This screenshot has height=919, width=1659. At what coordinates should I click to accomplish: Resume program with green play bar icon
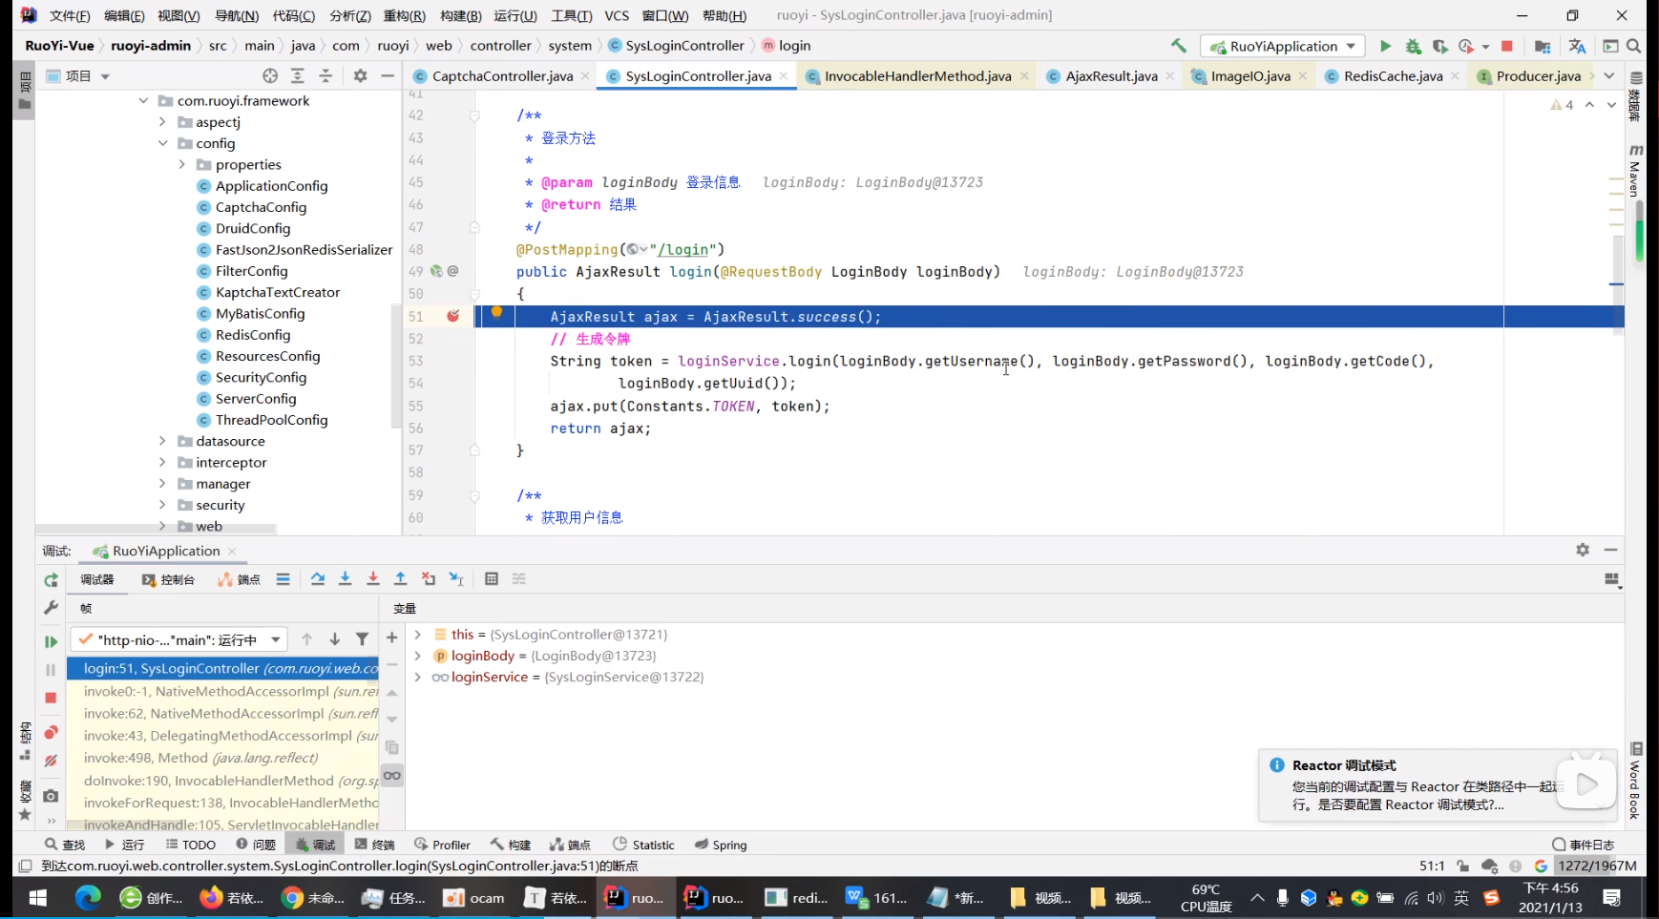[51, 641]
